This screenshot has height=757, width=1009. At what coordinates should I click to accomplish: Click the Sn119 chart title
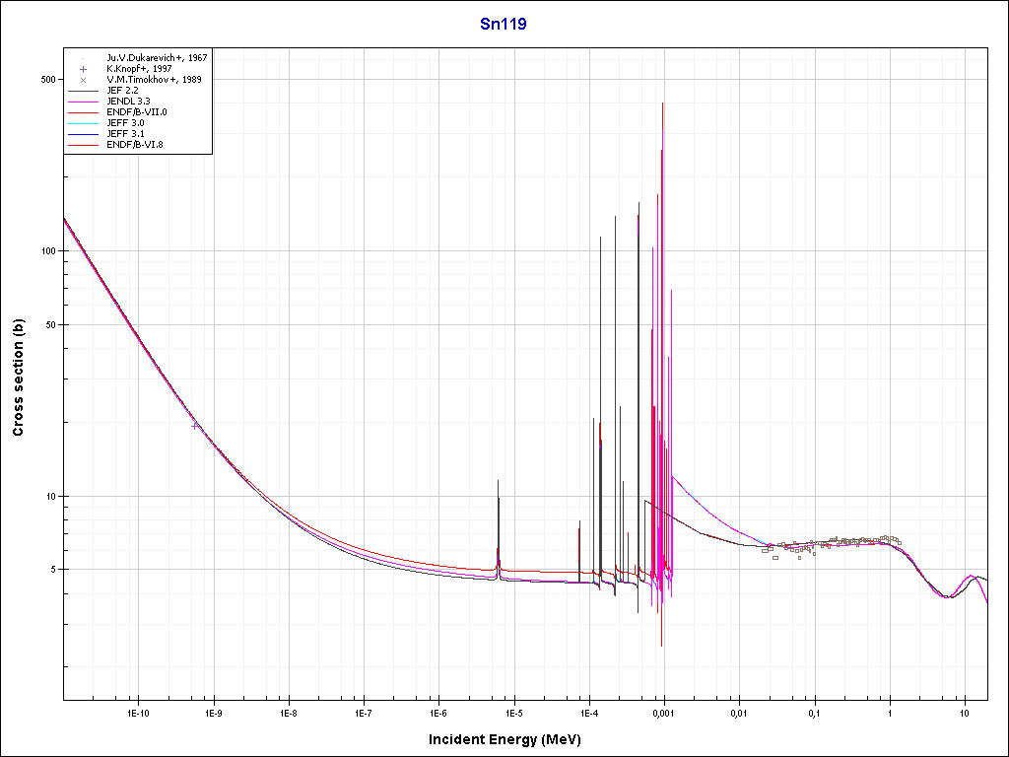(x=503, y=24)
